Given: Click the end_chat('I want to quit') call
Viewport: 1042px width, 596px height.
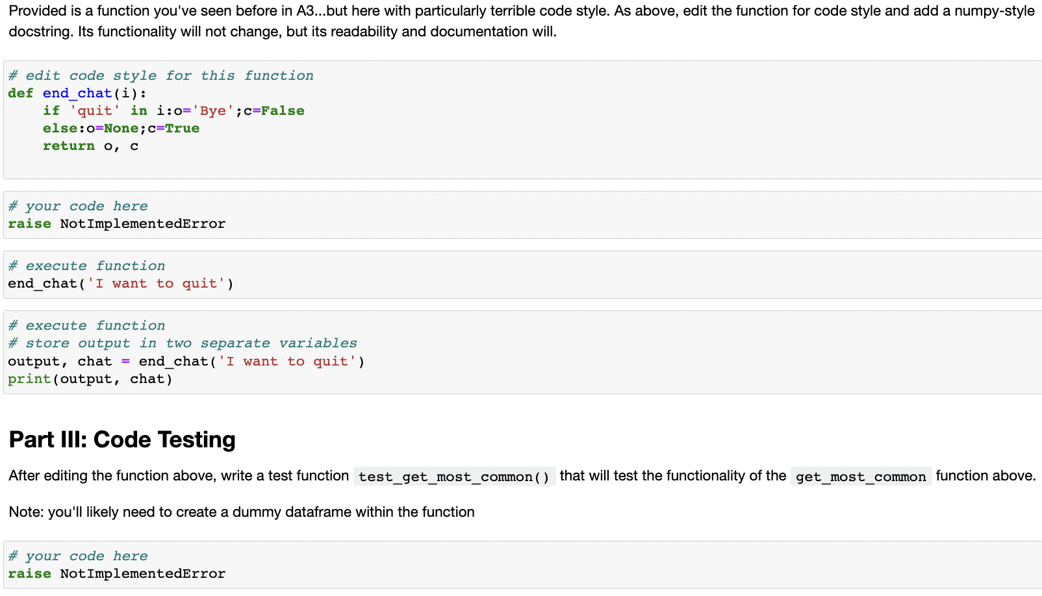Looking at the screenshot, I should 120,283.
